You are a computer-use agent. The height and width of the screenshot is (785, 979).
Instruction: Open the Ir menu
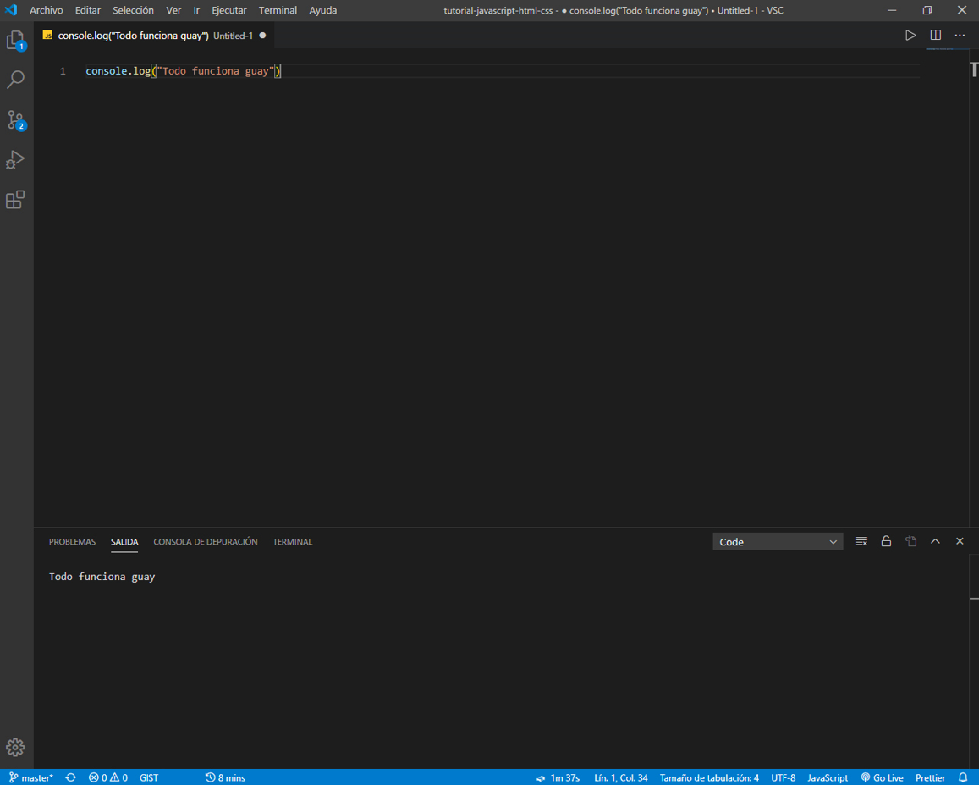coord(196,11)
